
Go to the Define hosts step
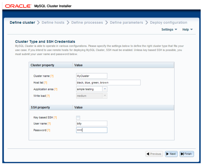[x=53, y=22]
